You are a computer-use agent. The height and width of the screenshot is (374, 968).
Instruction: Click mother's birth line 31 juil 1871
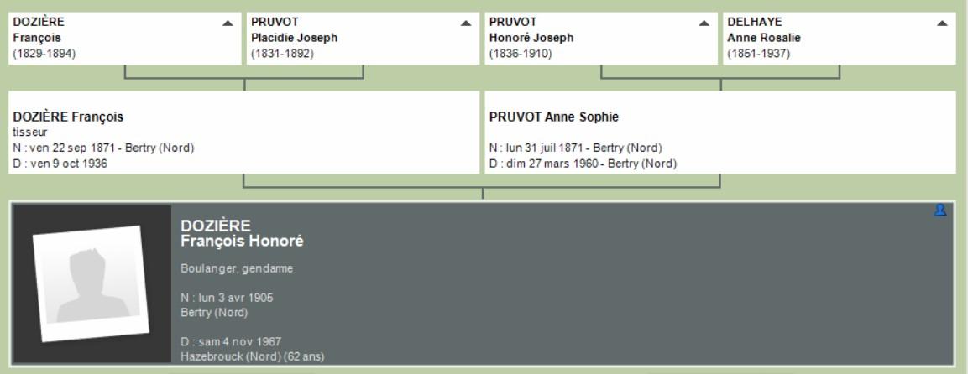(x=575, y=148)
